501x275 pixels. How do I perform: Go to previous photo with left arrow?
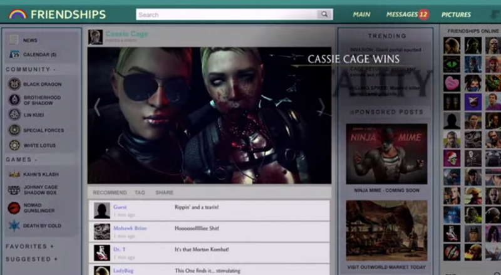pos(97,106)
